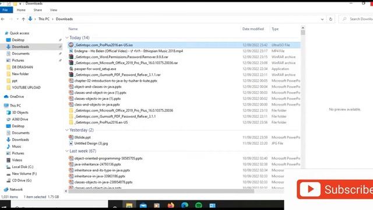Open Microsoft Edge from the taskbar

coord(185,205)
